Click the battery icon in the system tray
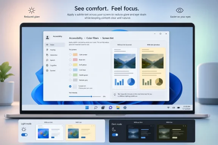 (x=179, y=108)
